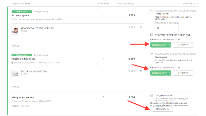Click the delivery box icon for Почта России
This screenshot has height=116, width=206.
pos(152,11)
